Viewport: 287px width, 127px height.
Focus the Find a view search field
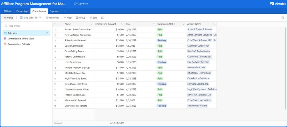coord(26,26)
